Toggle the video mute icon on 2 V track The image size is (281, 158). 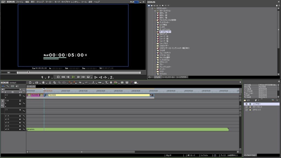[20, 95]
